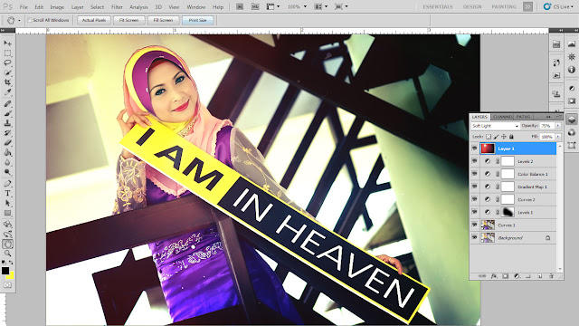The image size is (579, 326).
Task: Select the Move tool
Action: [x=7, y=43]
